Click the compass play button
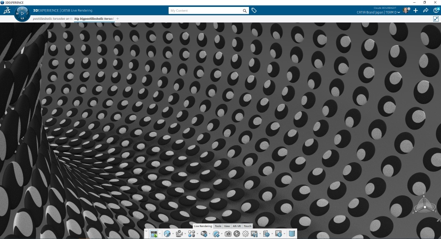This screenshot has width=441, height=239. click(22, 13)
